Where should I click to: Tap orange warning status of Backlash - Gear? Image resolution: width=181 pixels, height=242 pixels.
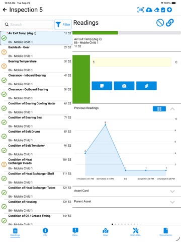coord(4,52)
